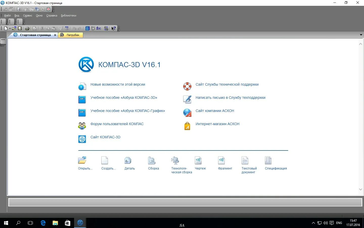The image size is (364, 228).
Task: Click the red cube icon in top toolbar
Action: coord(49,9)
